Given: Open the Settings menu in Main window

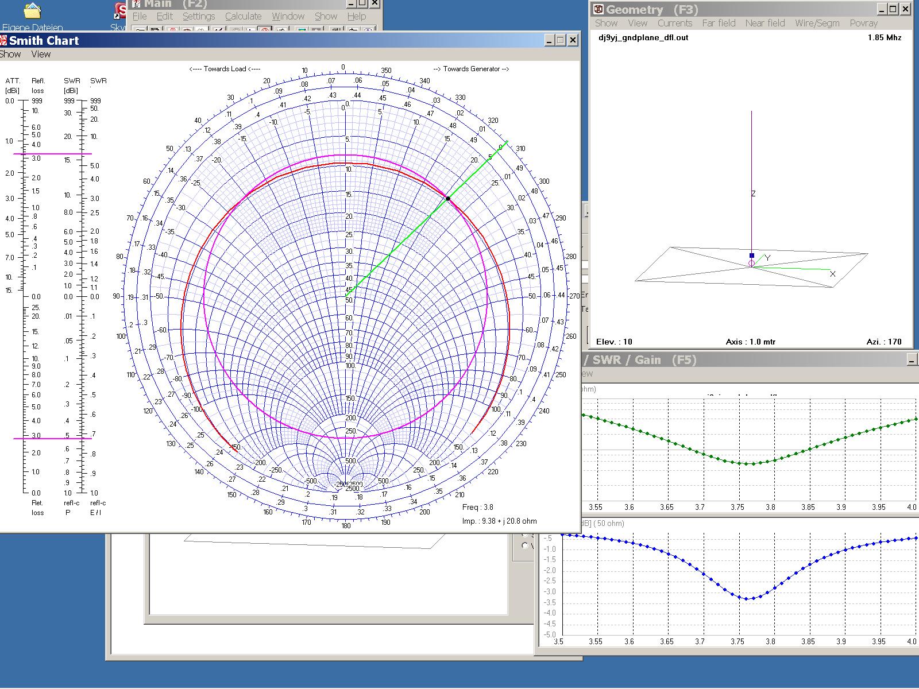Looking at the screenshot, I should pyautogui.click(x=199, y=17).
